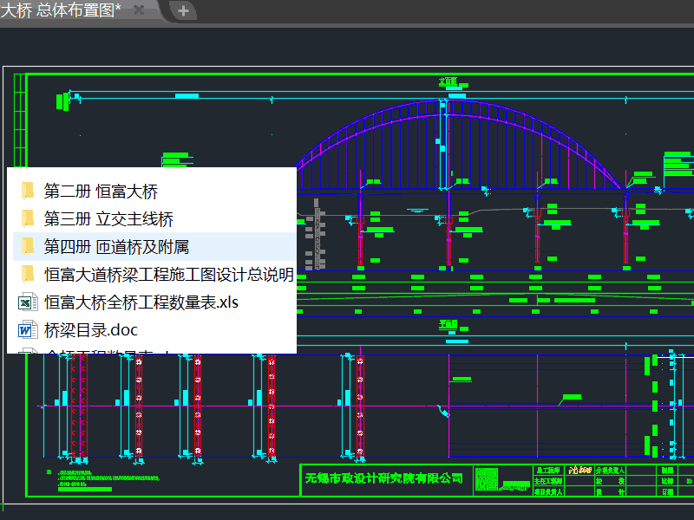The width and height of the screenshot is (694, 520).
Task: Click the yellow folder icon of 第二册
Action: point(28,192)
